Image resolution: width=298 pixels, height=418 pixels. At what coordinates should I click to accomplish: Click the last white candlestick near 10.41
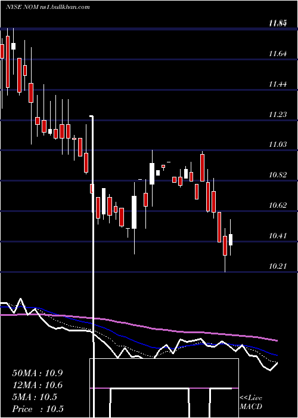click(x=231, y=239)
